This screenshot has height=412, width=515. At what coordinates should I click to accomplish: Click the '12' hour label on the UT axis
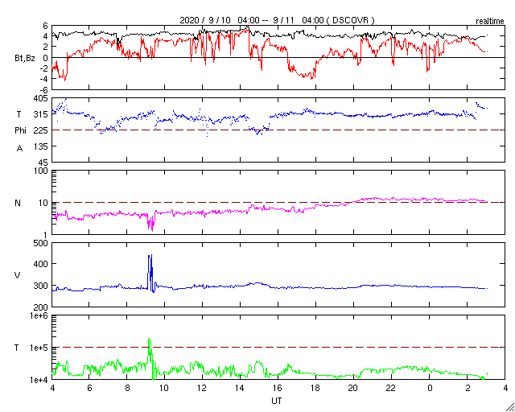202,389
